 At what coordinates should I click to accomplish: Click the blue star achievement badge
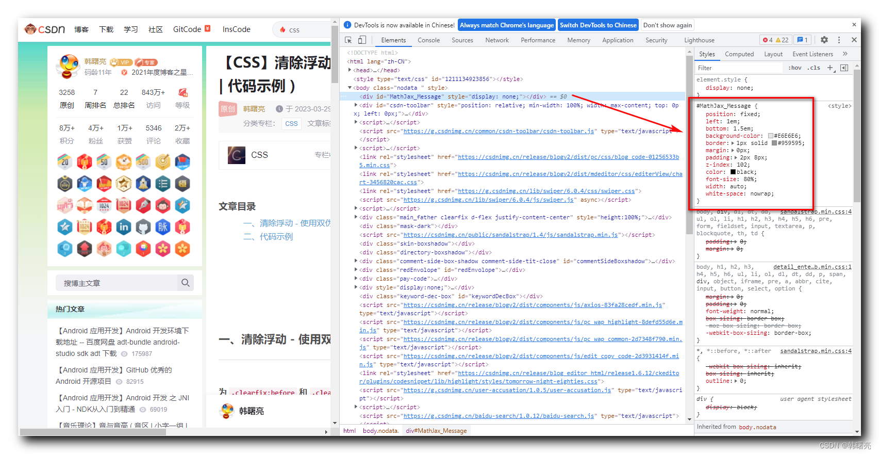coord(65,227)
